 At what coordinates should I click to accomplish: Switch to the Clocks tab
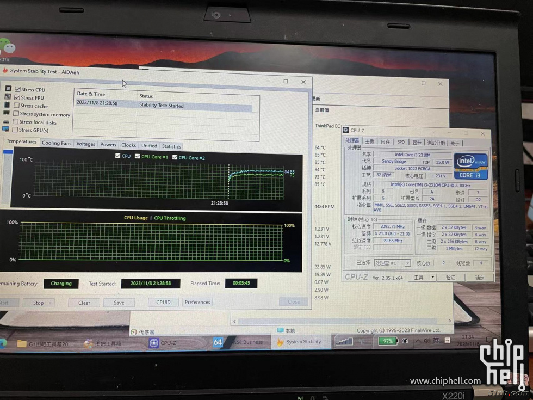(x=128, y=145)
